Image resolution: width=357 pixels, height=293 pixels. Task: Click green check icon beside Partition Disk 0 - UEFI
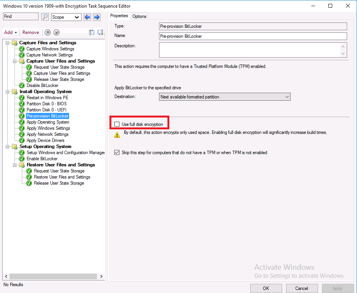pos(22,110)
